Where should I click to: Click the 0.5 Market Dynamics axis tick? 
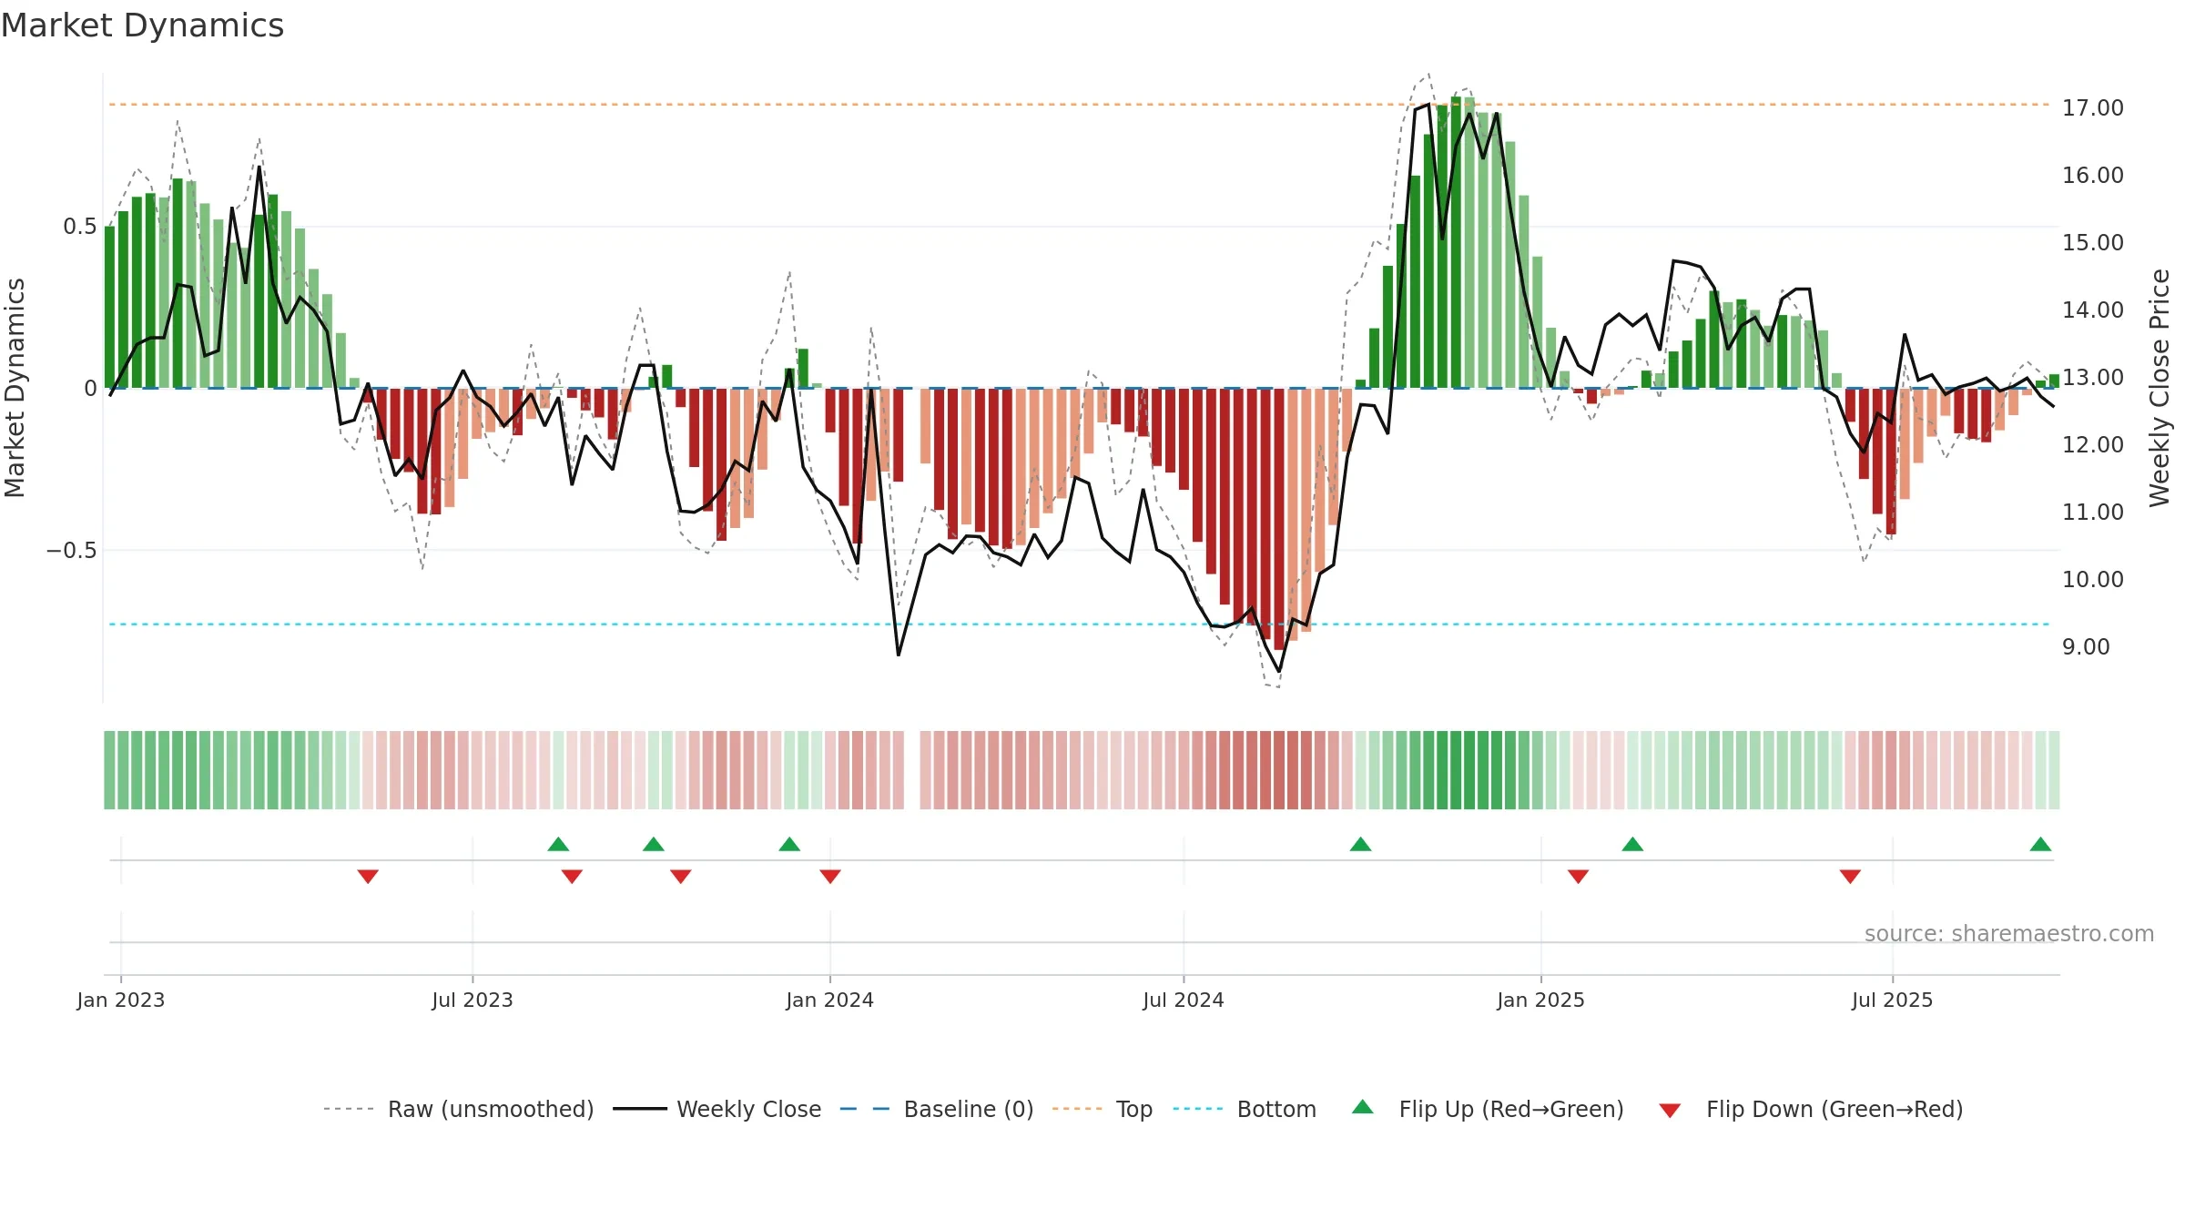[80, 226]
